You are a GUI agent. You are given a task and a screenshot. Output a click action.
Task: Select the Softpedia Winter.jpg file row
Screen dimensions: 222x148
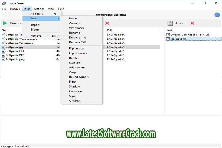point(80,43)
